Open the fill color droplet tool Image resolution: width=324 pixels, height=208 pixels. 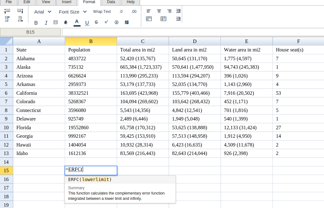click(x=66, y=22)
